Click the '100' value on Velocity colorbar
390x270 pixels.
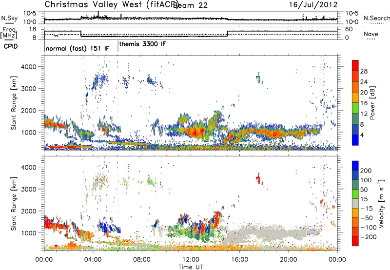pos(366,180)
